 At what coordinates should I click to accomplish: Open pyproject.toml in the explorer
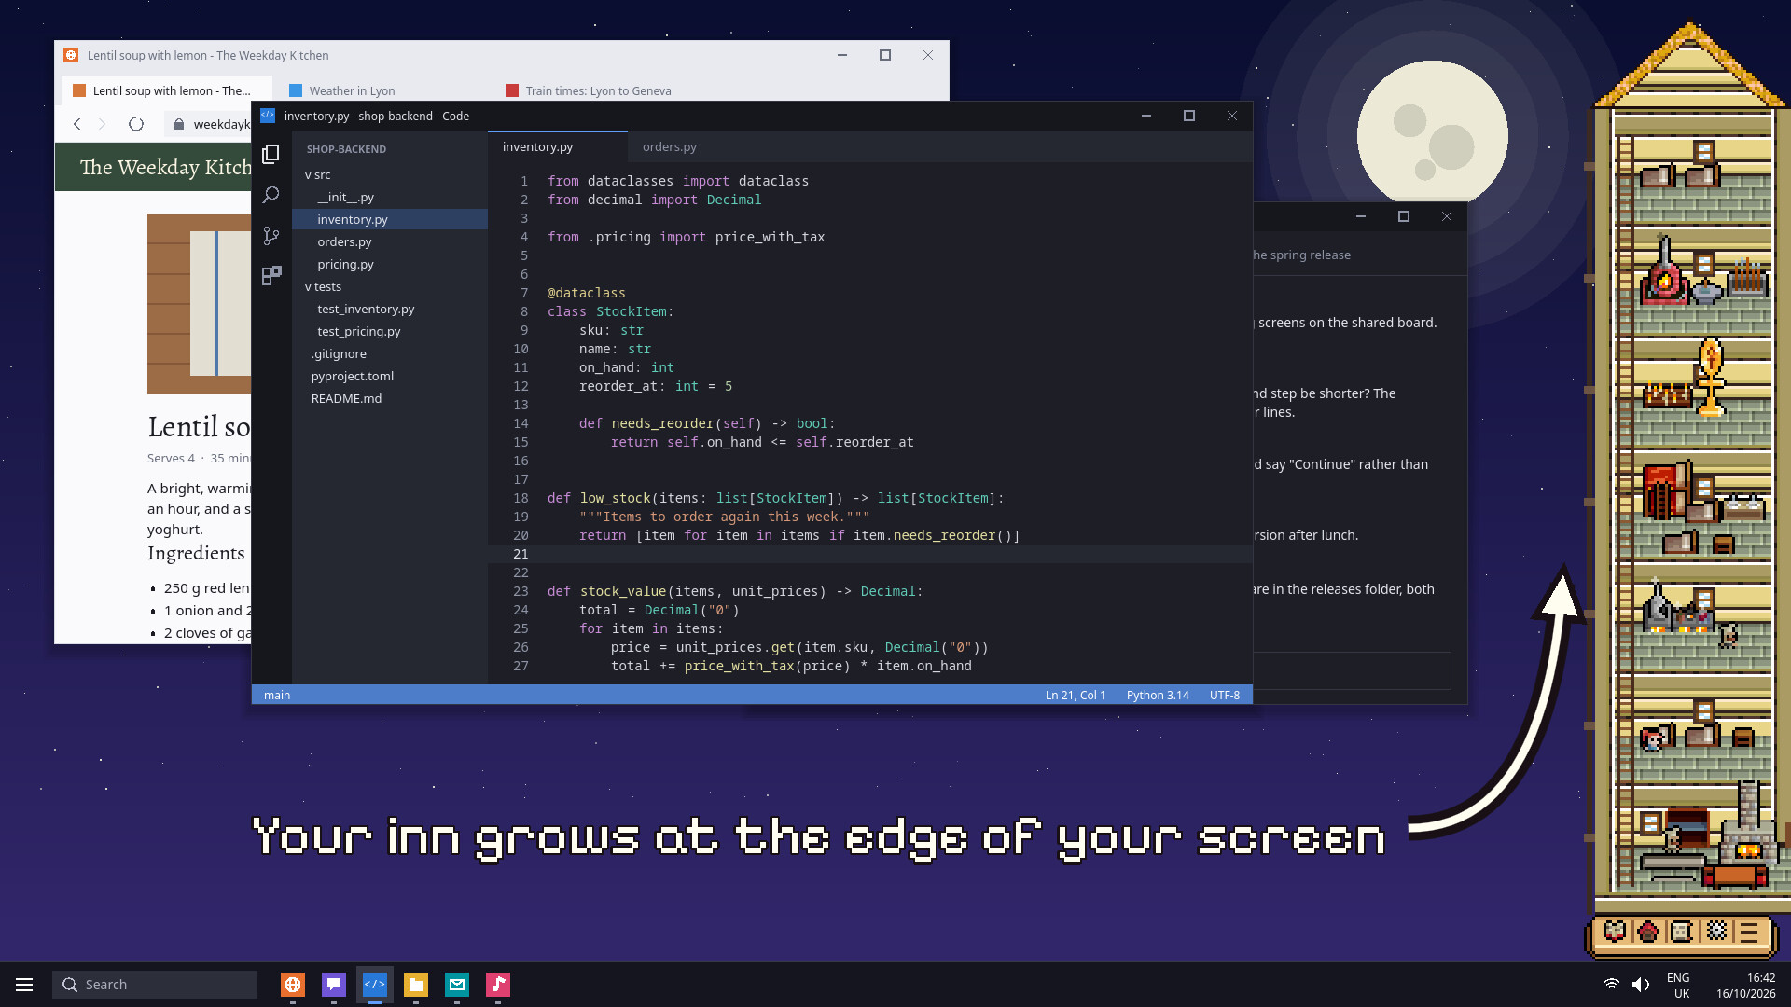390,377
